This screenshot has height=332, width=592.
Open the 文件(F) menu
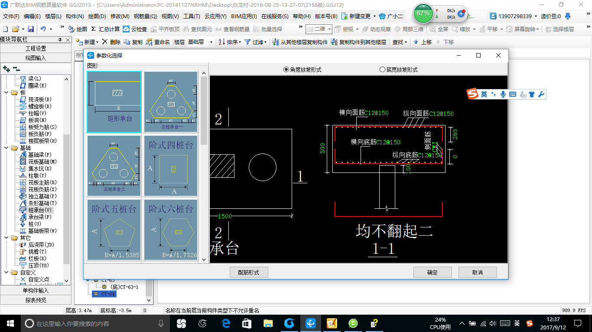pos(11,16)
